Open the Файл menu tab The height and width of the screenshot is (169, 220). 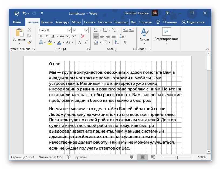17,22
